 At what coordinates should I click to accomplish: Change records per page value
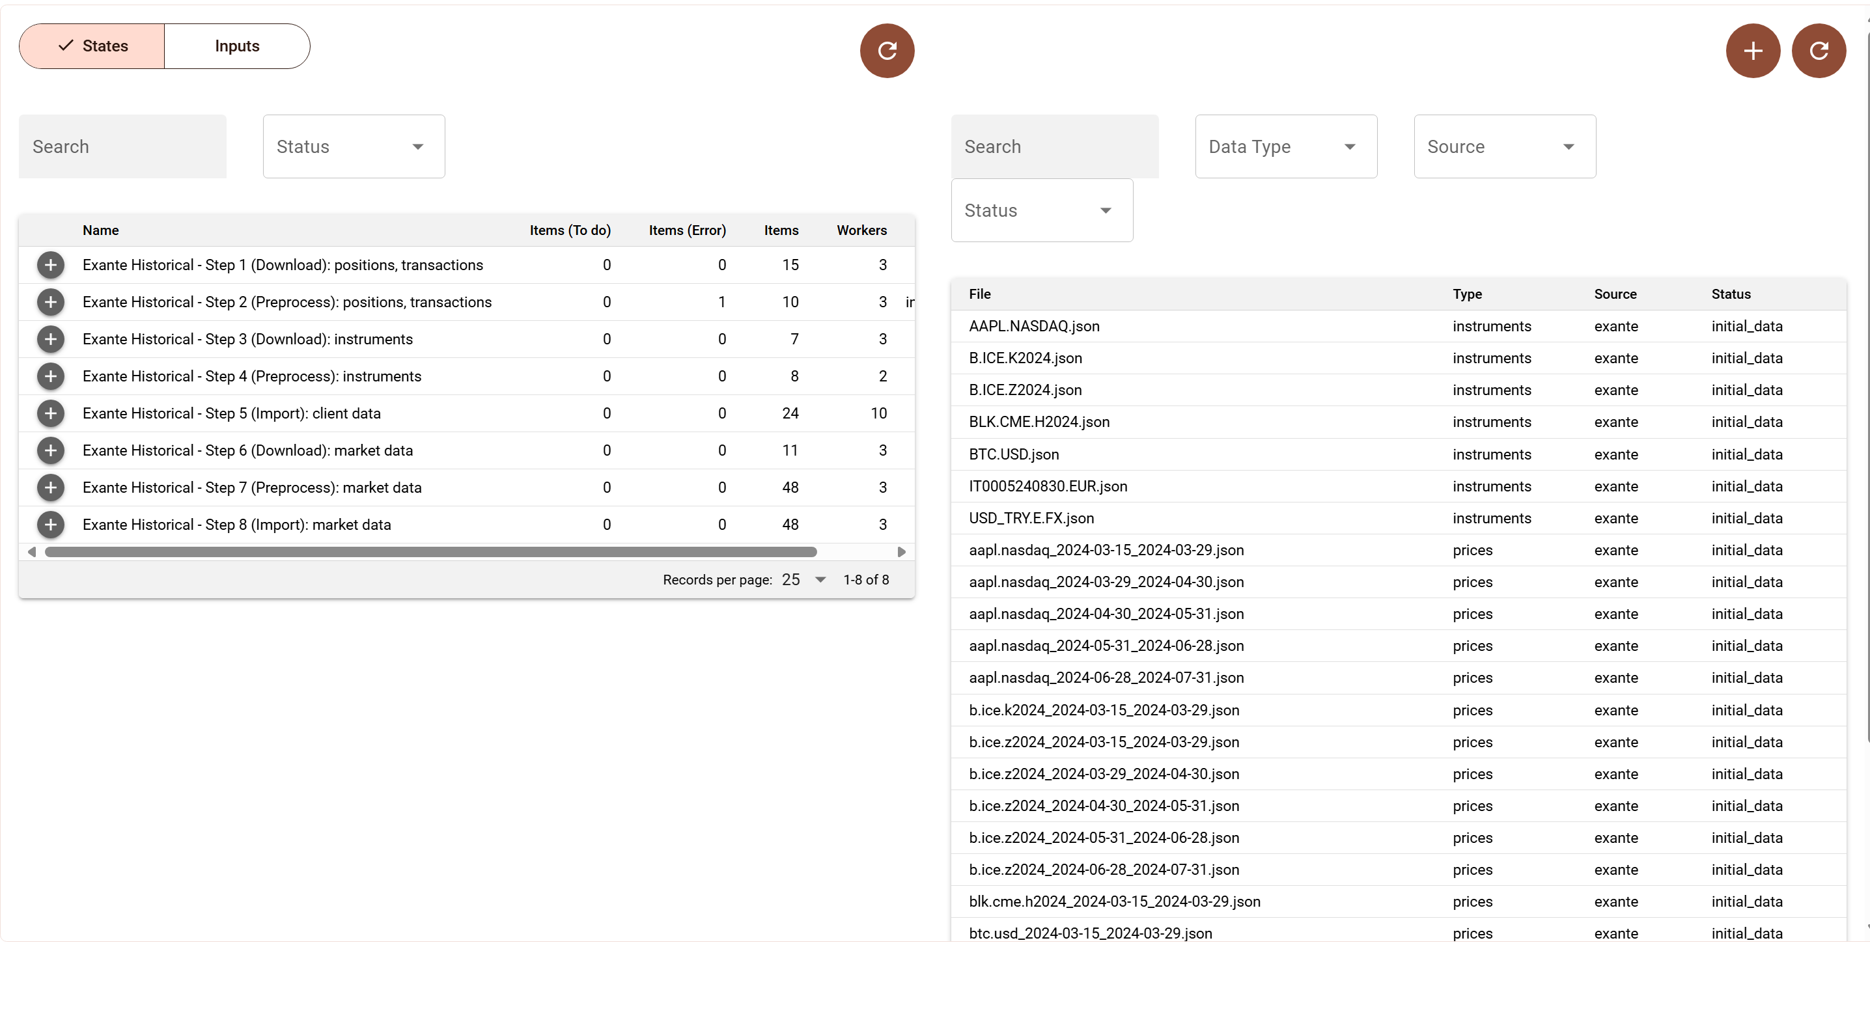pos(803,580)
